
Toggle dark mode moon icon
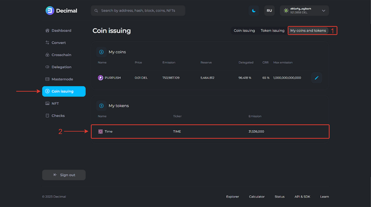point(254,11)
